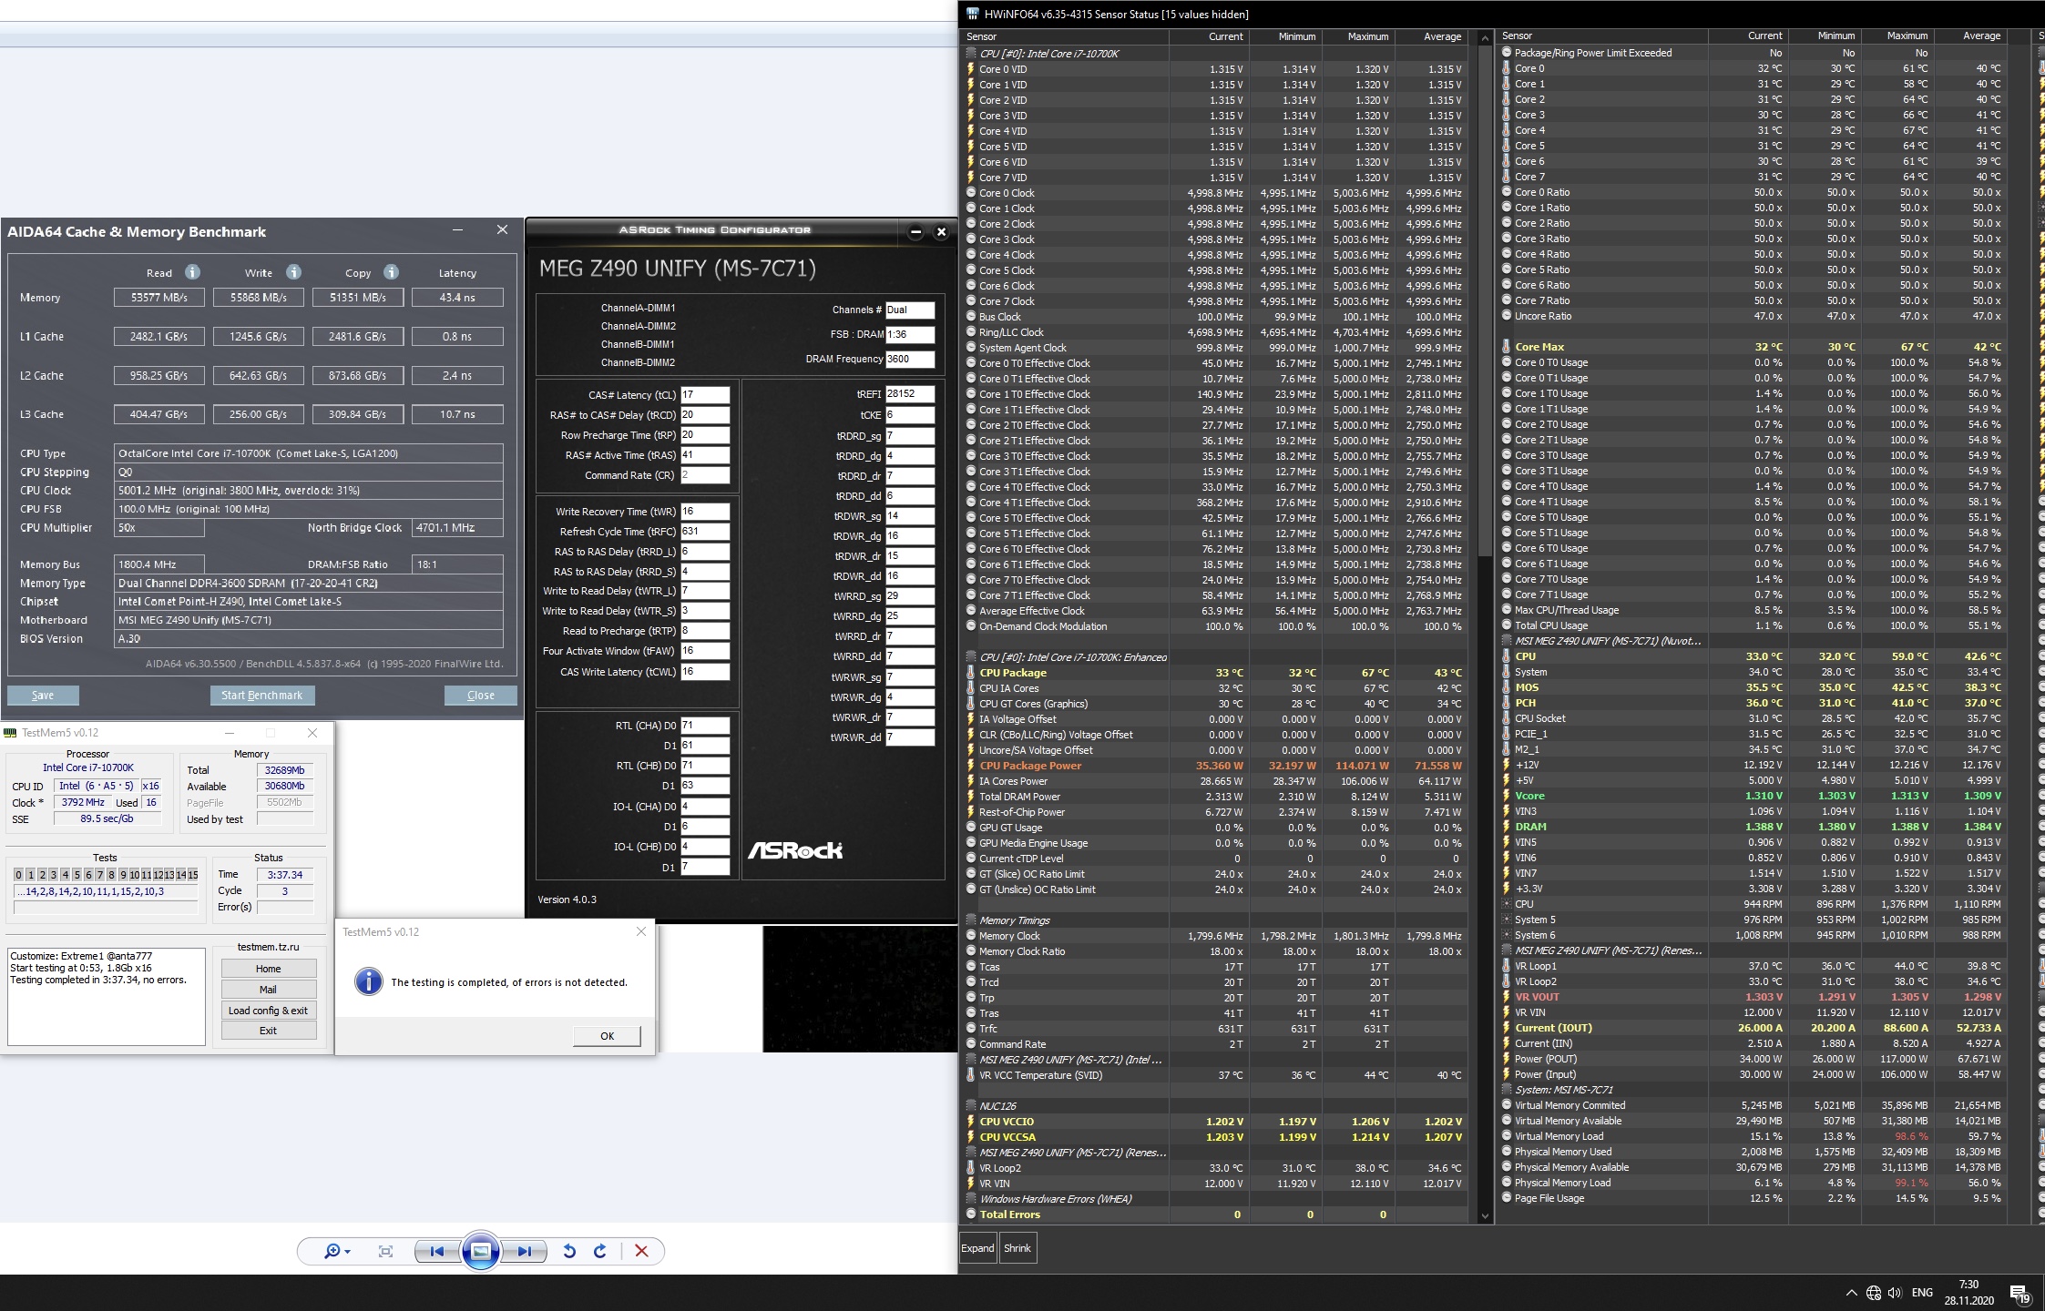
Task: Click Load config & exit button
Action: click(268, 1011)
